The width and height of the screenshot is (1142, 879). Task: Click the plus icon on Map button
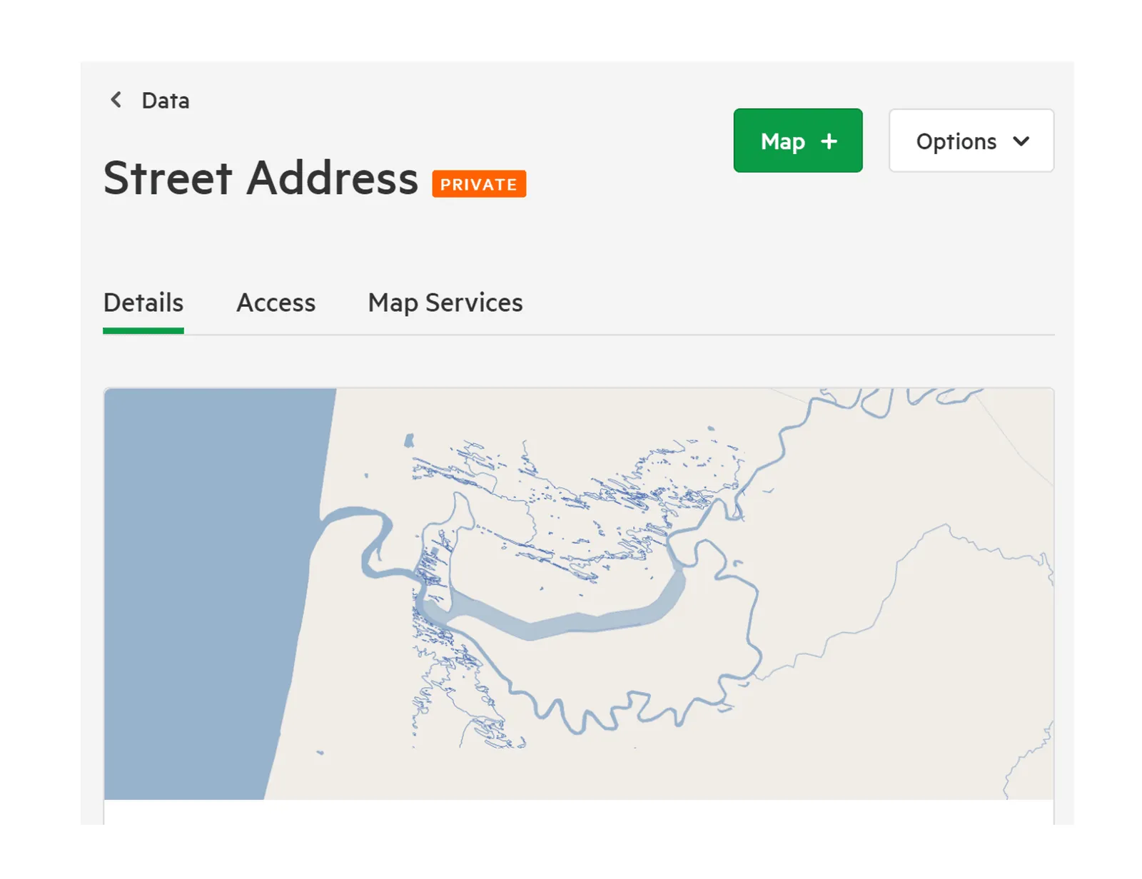pyautogui.click(x=829, y=141)
